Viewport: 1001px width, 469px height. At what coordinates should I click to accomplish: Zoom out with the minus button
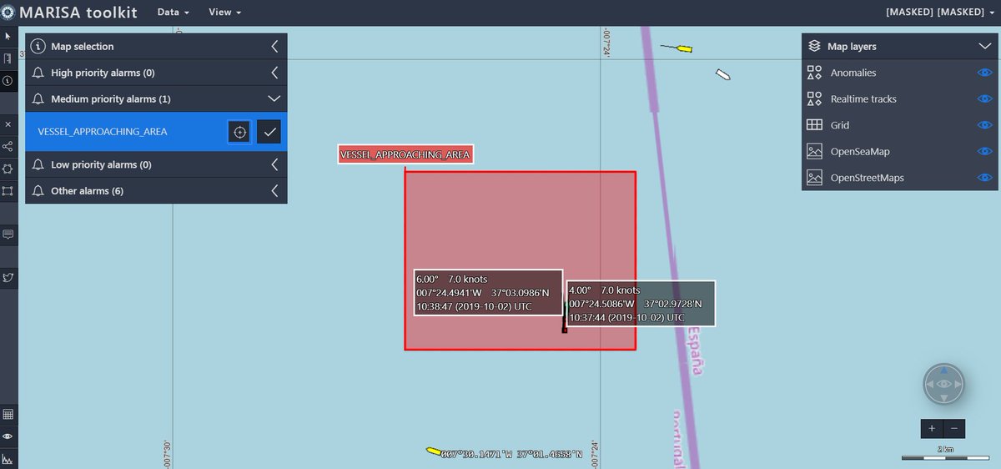point(954,428)
